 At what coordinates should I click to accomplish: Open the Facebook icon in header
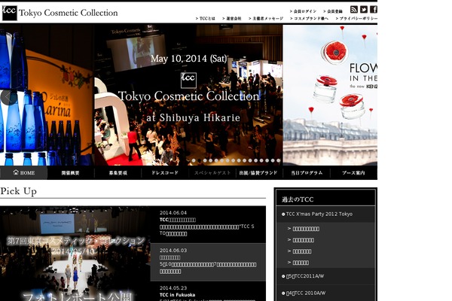tap(374, 10)
